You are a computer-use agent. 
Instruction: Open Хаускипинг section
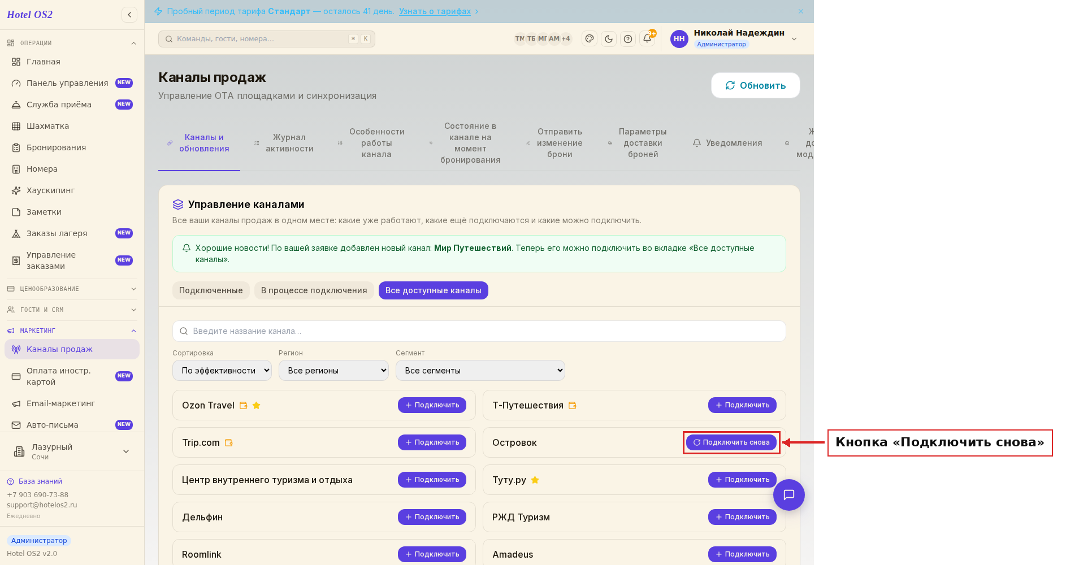point(72,190)
